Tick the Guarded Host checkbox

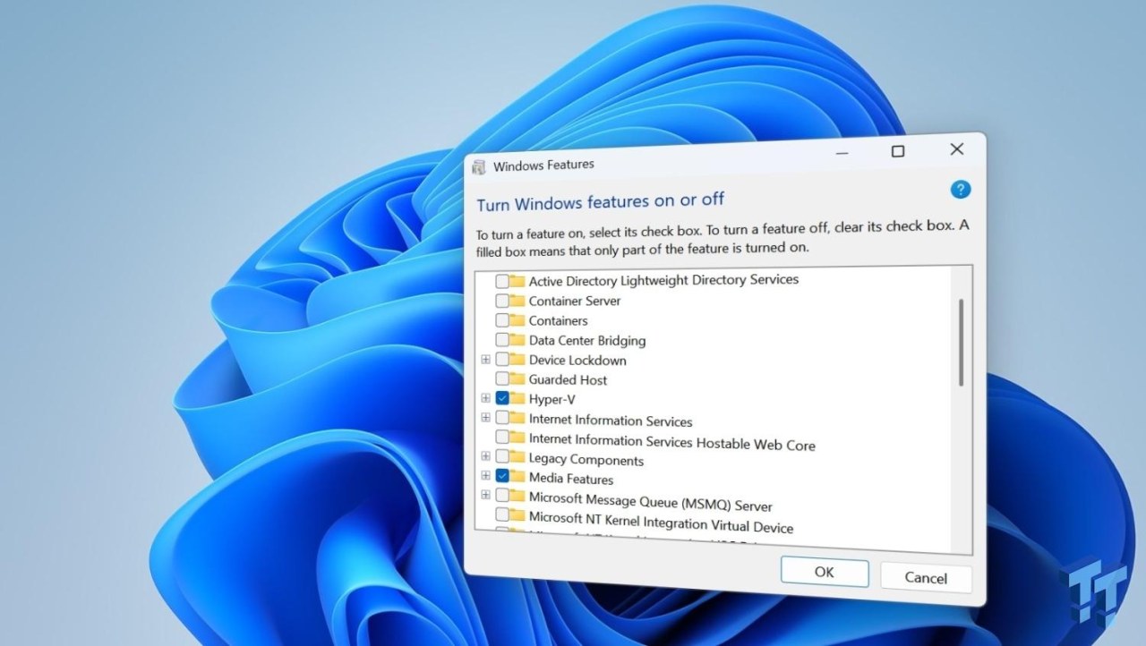pyautogui.click(x=502, y=379)
